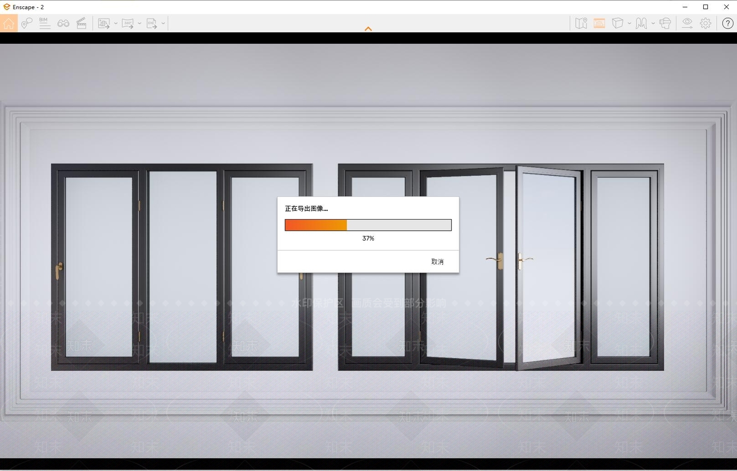Expand the screenshot export dropdown arrow

pos(116,23)
